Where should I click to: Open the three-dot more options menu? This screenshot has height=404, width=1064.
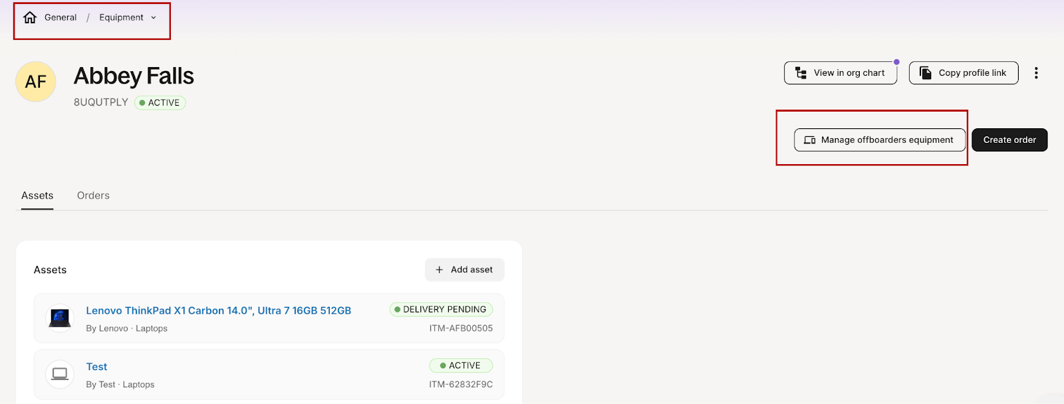[x=1036, y=73]
